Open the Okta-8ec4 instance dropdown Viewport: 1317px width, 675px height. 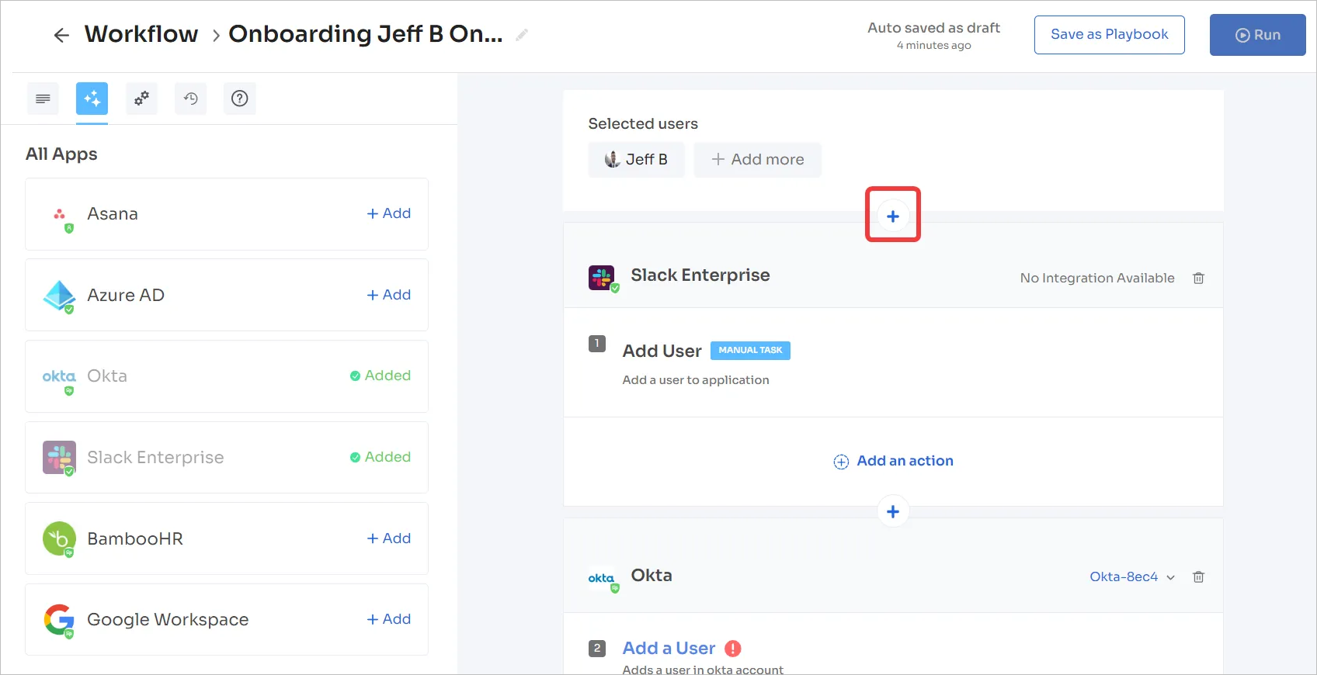click(x=1132, y=576)
